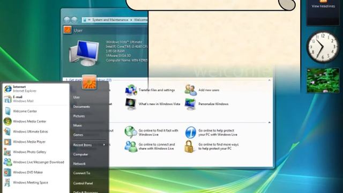Open Windows DVD Maker icon
This screenshot has width=343, height=193.
8,172
